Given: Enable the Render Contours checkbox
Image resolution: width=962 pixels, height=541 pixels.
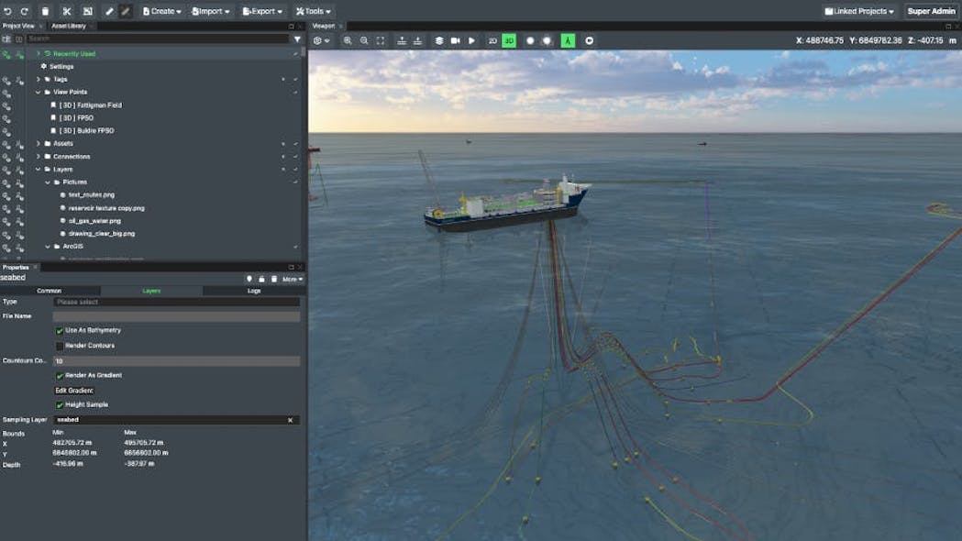Looking at the screenshot, I should point(59,345).
